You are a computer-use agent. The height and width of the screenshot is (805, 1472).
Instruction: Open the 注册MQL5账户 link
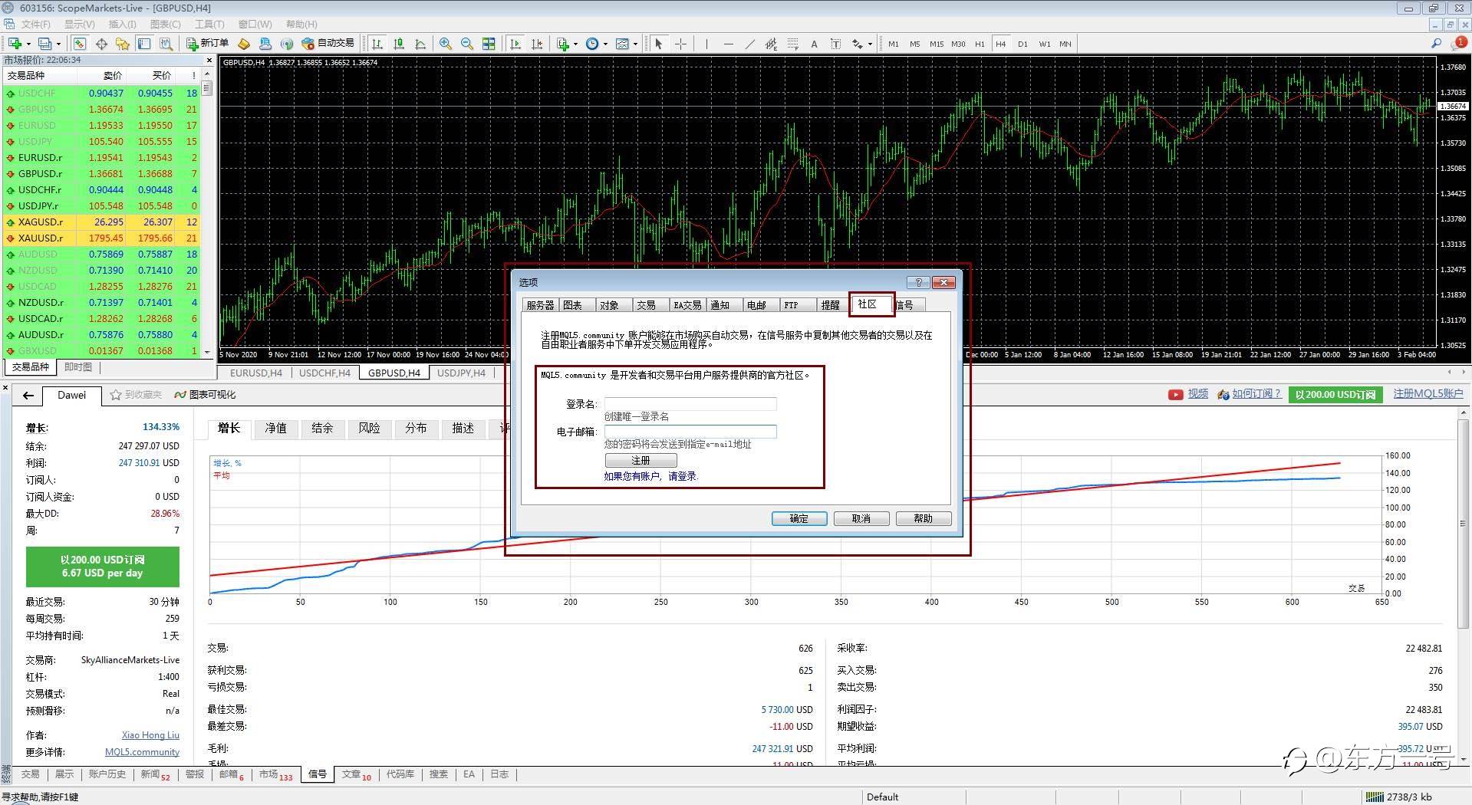(1428, 394)
